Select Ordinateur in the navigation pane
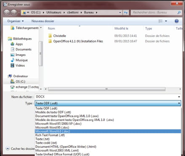 coord(18,76)
